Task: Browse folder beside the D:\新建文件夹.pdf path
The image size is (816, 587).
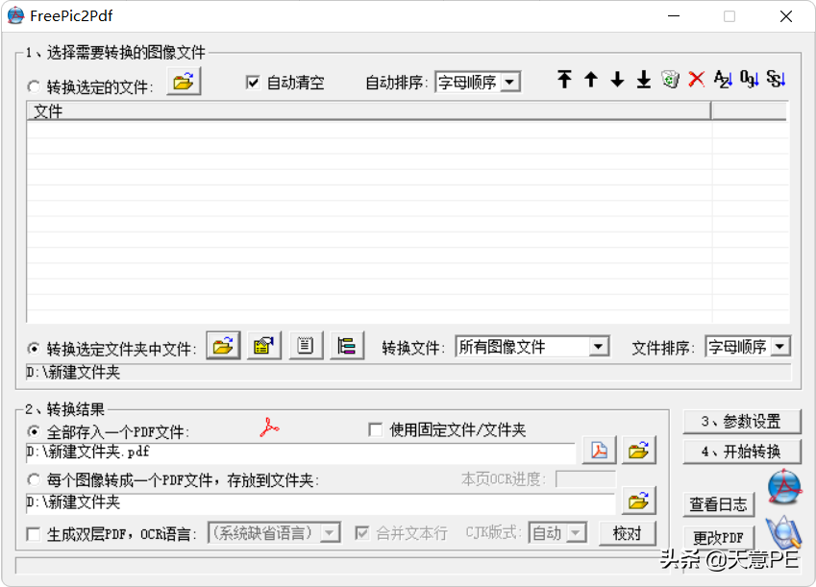Action: coord(638,451)
